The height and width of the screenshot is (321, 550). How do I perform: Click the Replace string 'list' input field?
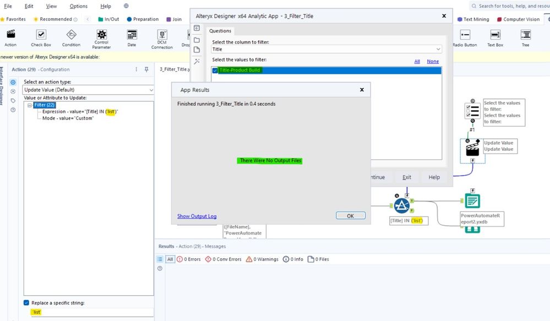click(x=92, y=312)
